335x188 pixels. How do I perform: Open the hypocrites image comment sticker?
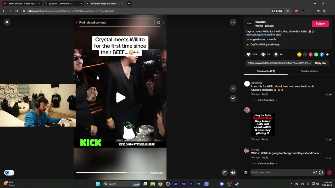point(263,124)
